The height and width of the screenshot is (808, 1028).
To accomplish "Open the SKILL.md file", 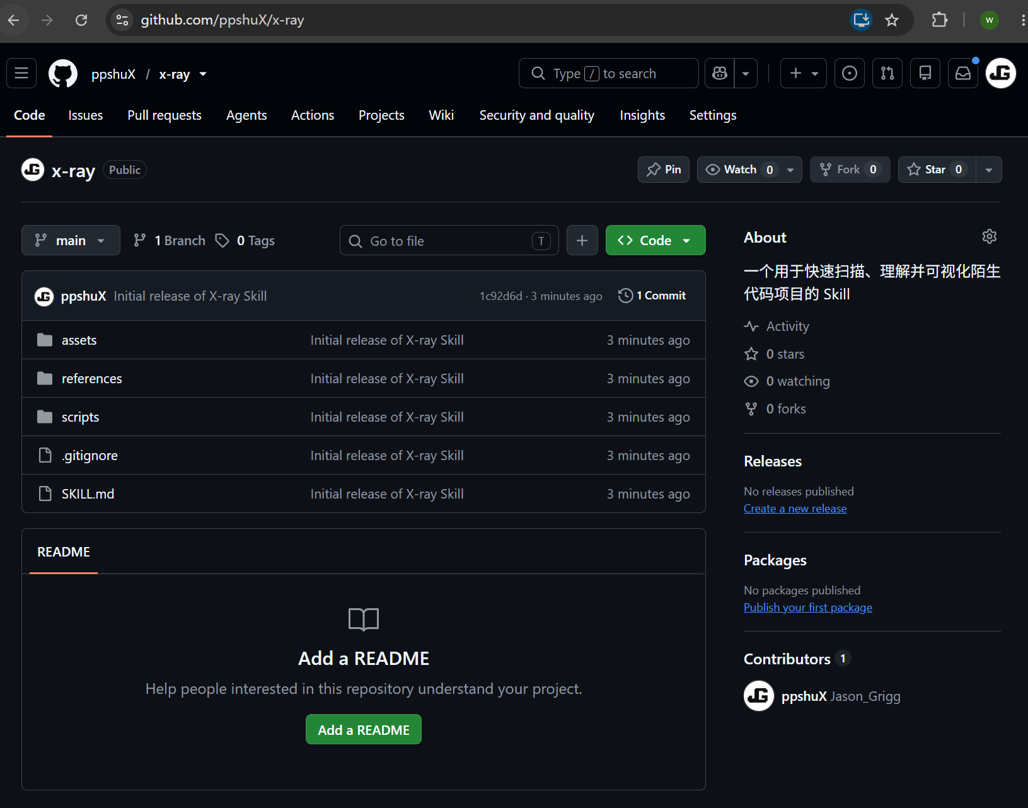I will point(88,494).
